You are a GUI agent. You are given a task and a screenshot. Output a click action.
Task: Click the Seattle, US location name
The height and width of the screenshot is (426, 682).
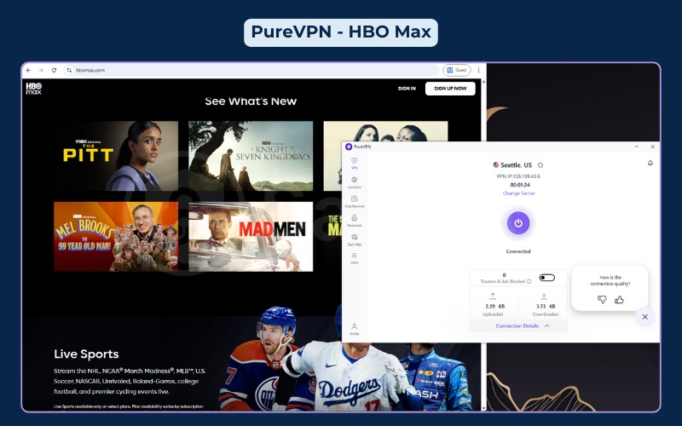pos(516,165)
